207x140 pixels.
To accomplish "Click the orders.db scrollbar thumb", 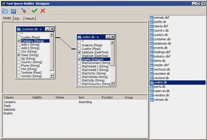I will (112, 55).
